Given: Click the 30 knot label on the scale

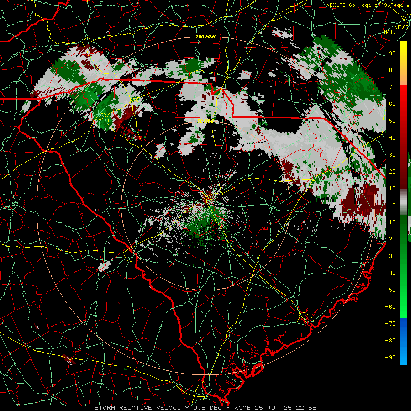Looking at the screenshot, I should click(x=392, y=155).
